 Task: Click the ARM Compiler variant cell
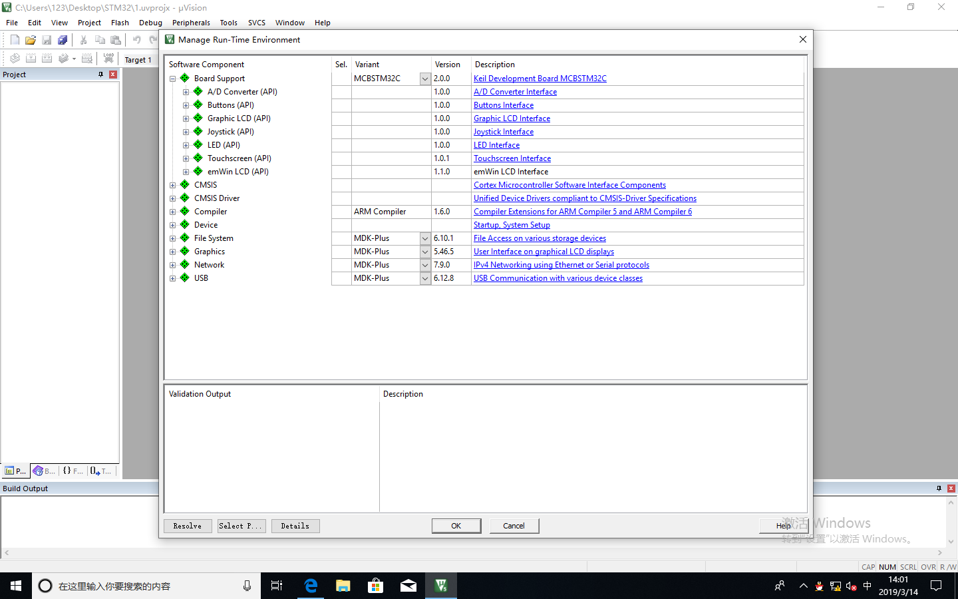(391, 212)
